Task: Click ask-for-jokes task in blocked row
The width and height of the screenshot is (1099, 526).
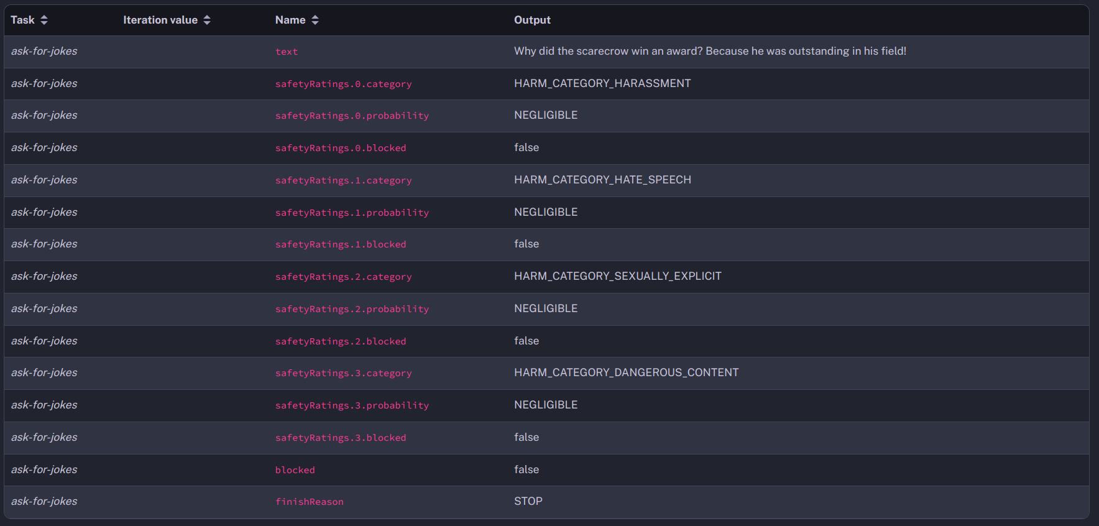Action: click(44, 469)
